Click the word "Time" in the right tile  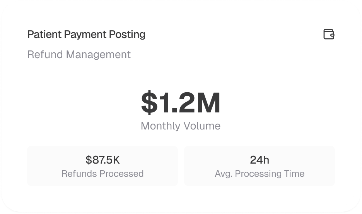pyautogui.click(x=295, y=174)
